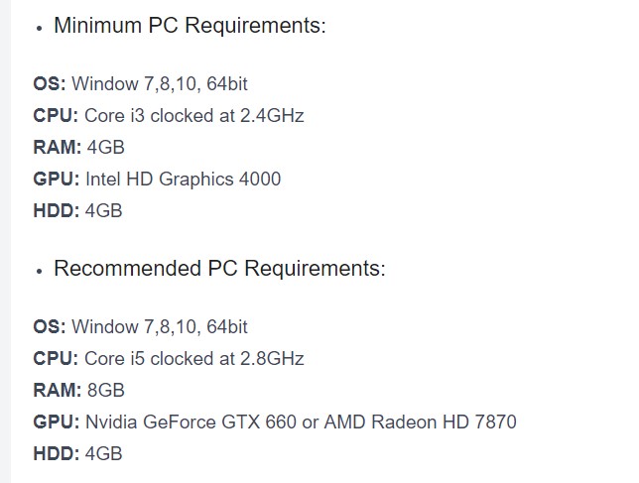Click the 8GB RAM value
The width and height of the screenshot is (639, 483).
(x=105, y=390)
